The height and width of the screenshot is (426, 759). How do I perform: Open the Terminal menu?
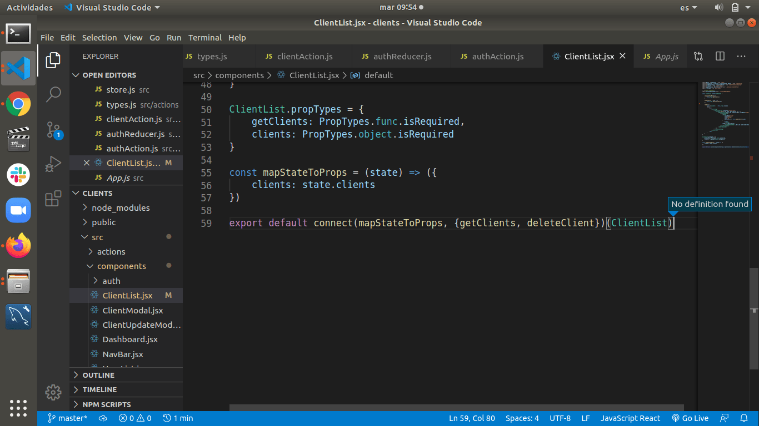pos(204,38)
